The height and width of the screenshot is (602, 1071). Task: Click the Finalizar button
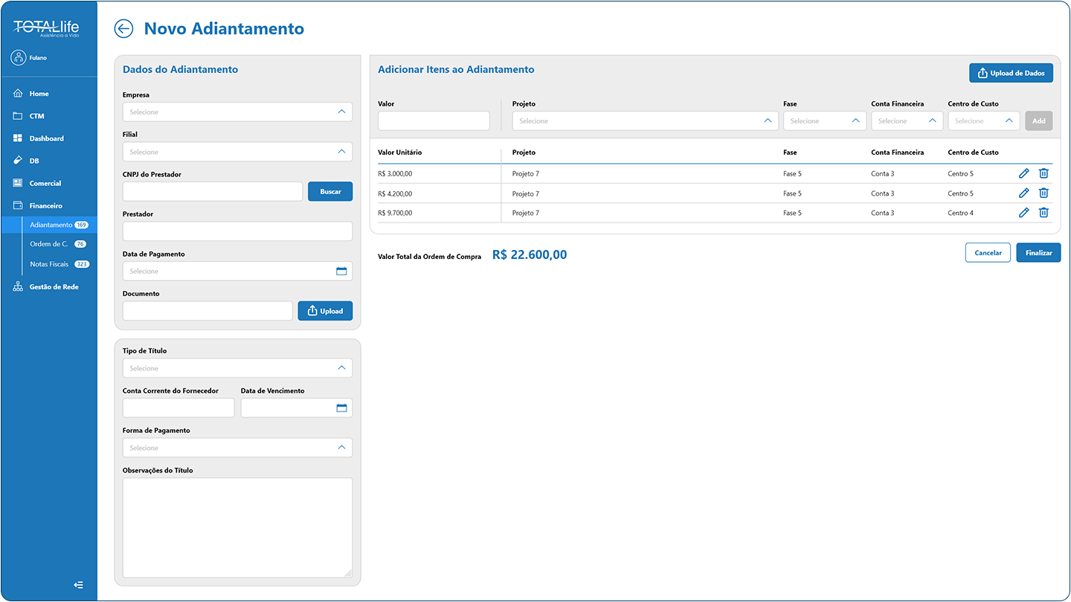click(1038, 253)
